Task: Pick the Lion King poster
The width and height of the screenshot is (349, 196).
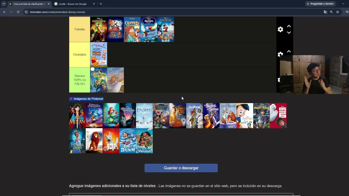Action: coord(94,141)
